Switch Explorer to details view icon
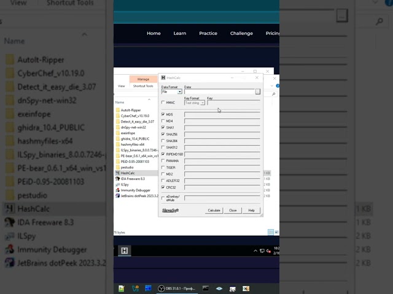The image size is (393, 294). tap(271, 232)
